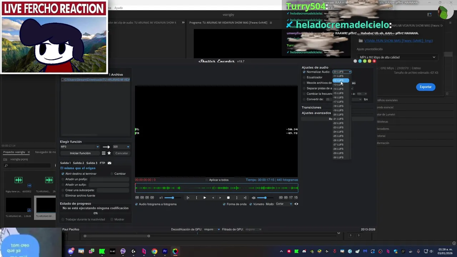Viewport: 457px width, 257px height.
Task: Open the Decodificación de GPU dropdown
Action: [212, 229]
